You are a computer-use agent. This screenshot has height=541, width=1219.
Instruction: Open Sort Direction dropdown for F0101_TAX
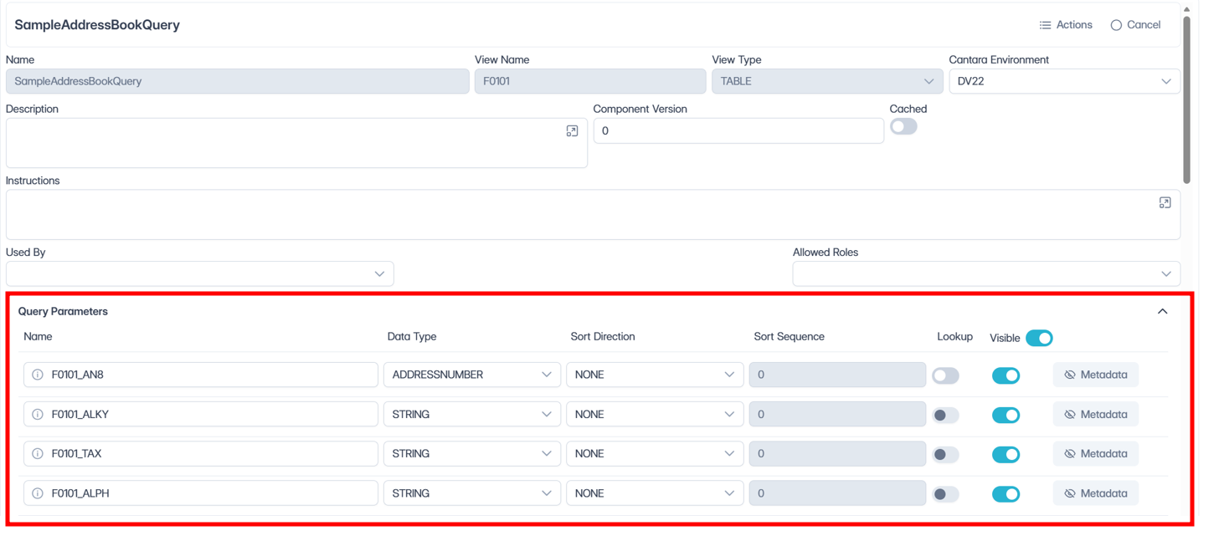point(655,453)
